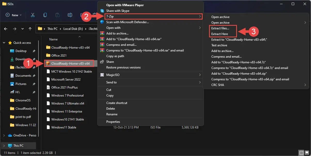Open Documents in the sidebar
The image size is (311, 156).
tap(23, 76)
